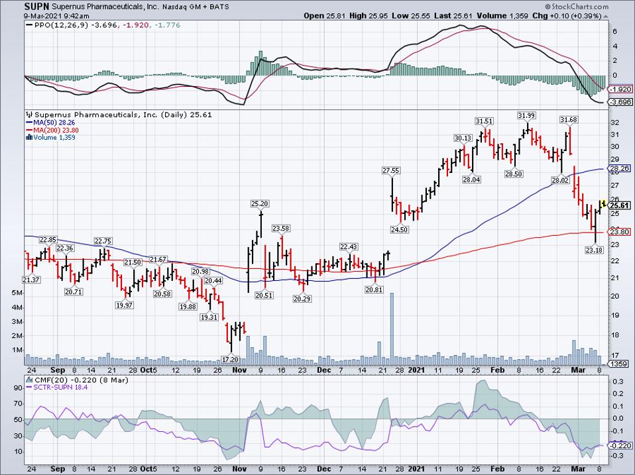The width and height of the screenshot is (635, 475).
Task: Click the -1.920 PPO signal axis tag
Action: pyautogui.click(x=620, y=89)
